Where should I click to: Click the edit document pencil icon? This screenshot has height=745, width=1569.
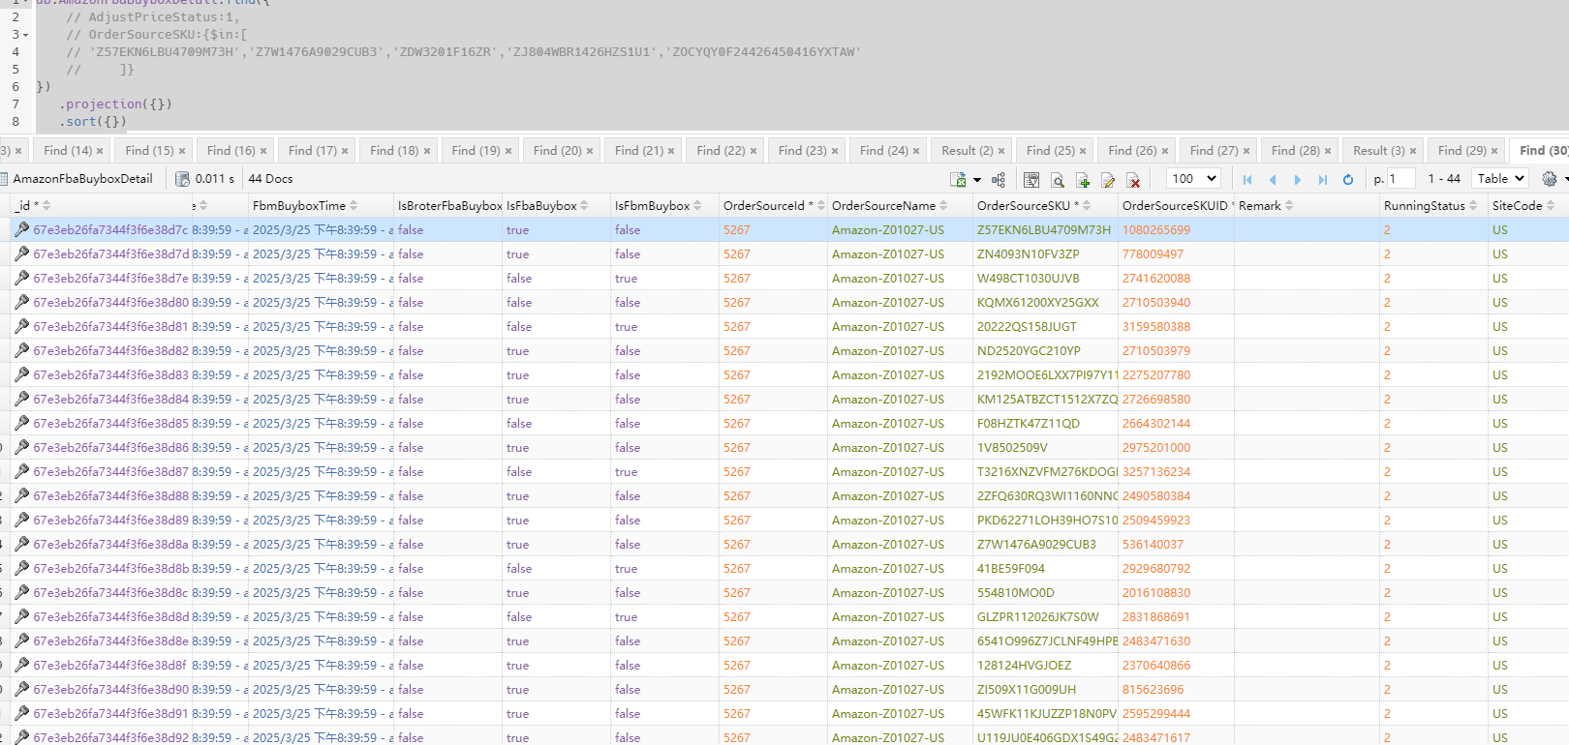[x=1108, y=179]
